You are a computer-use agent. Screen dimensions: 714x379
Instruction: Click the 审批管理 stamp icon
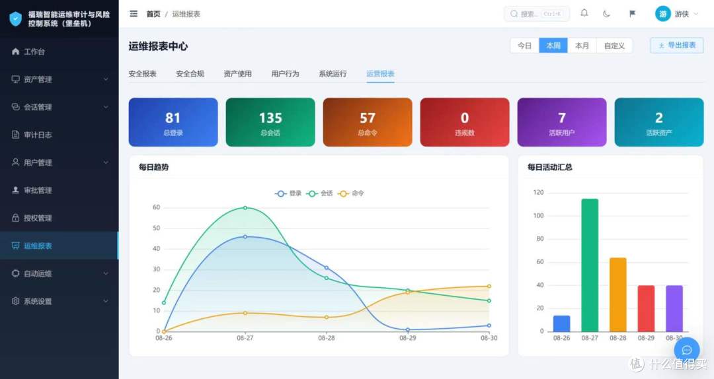[15, 190]
